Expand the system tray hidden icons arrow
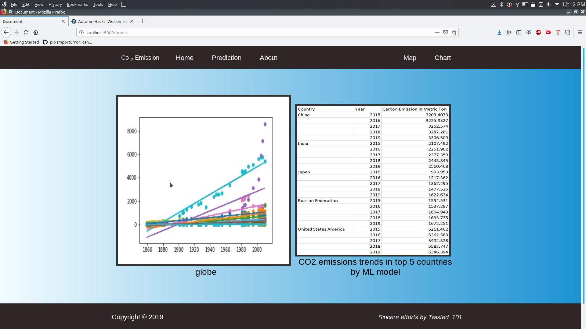Viewport: 586px width, 329px height. tap(557, 4)
